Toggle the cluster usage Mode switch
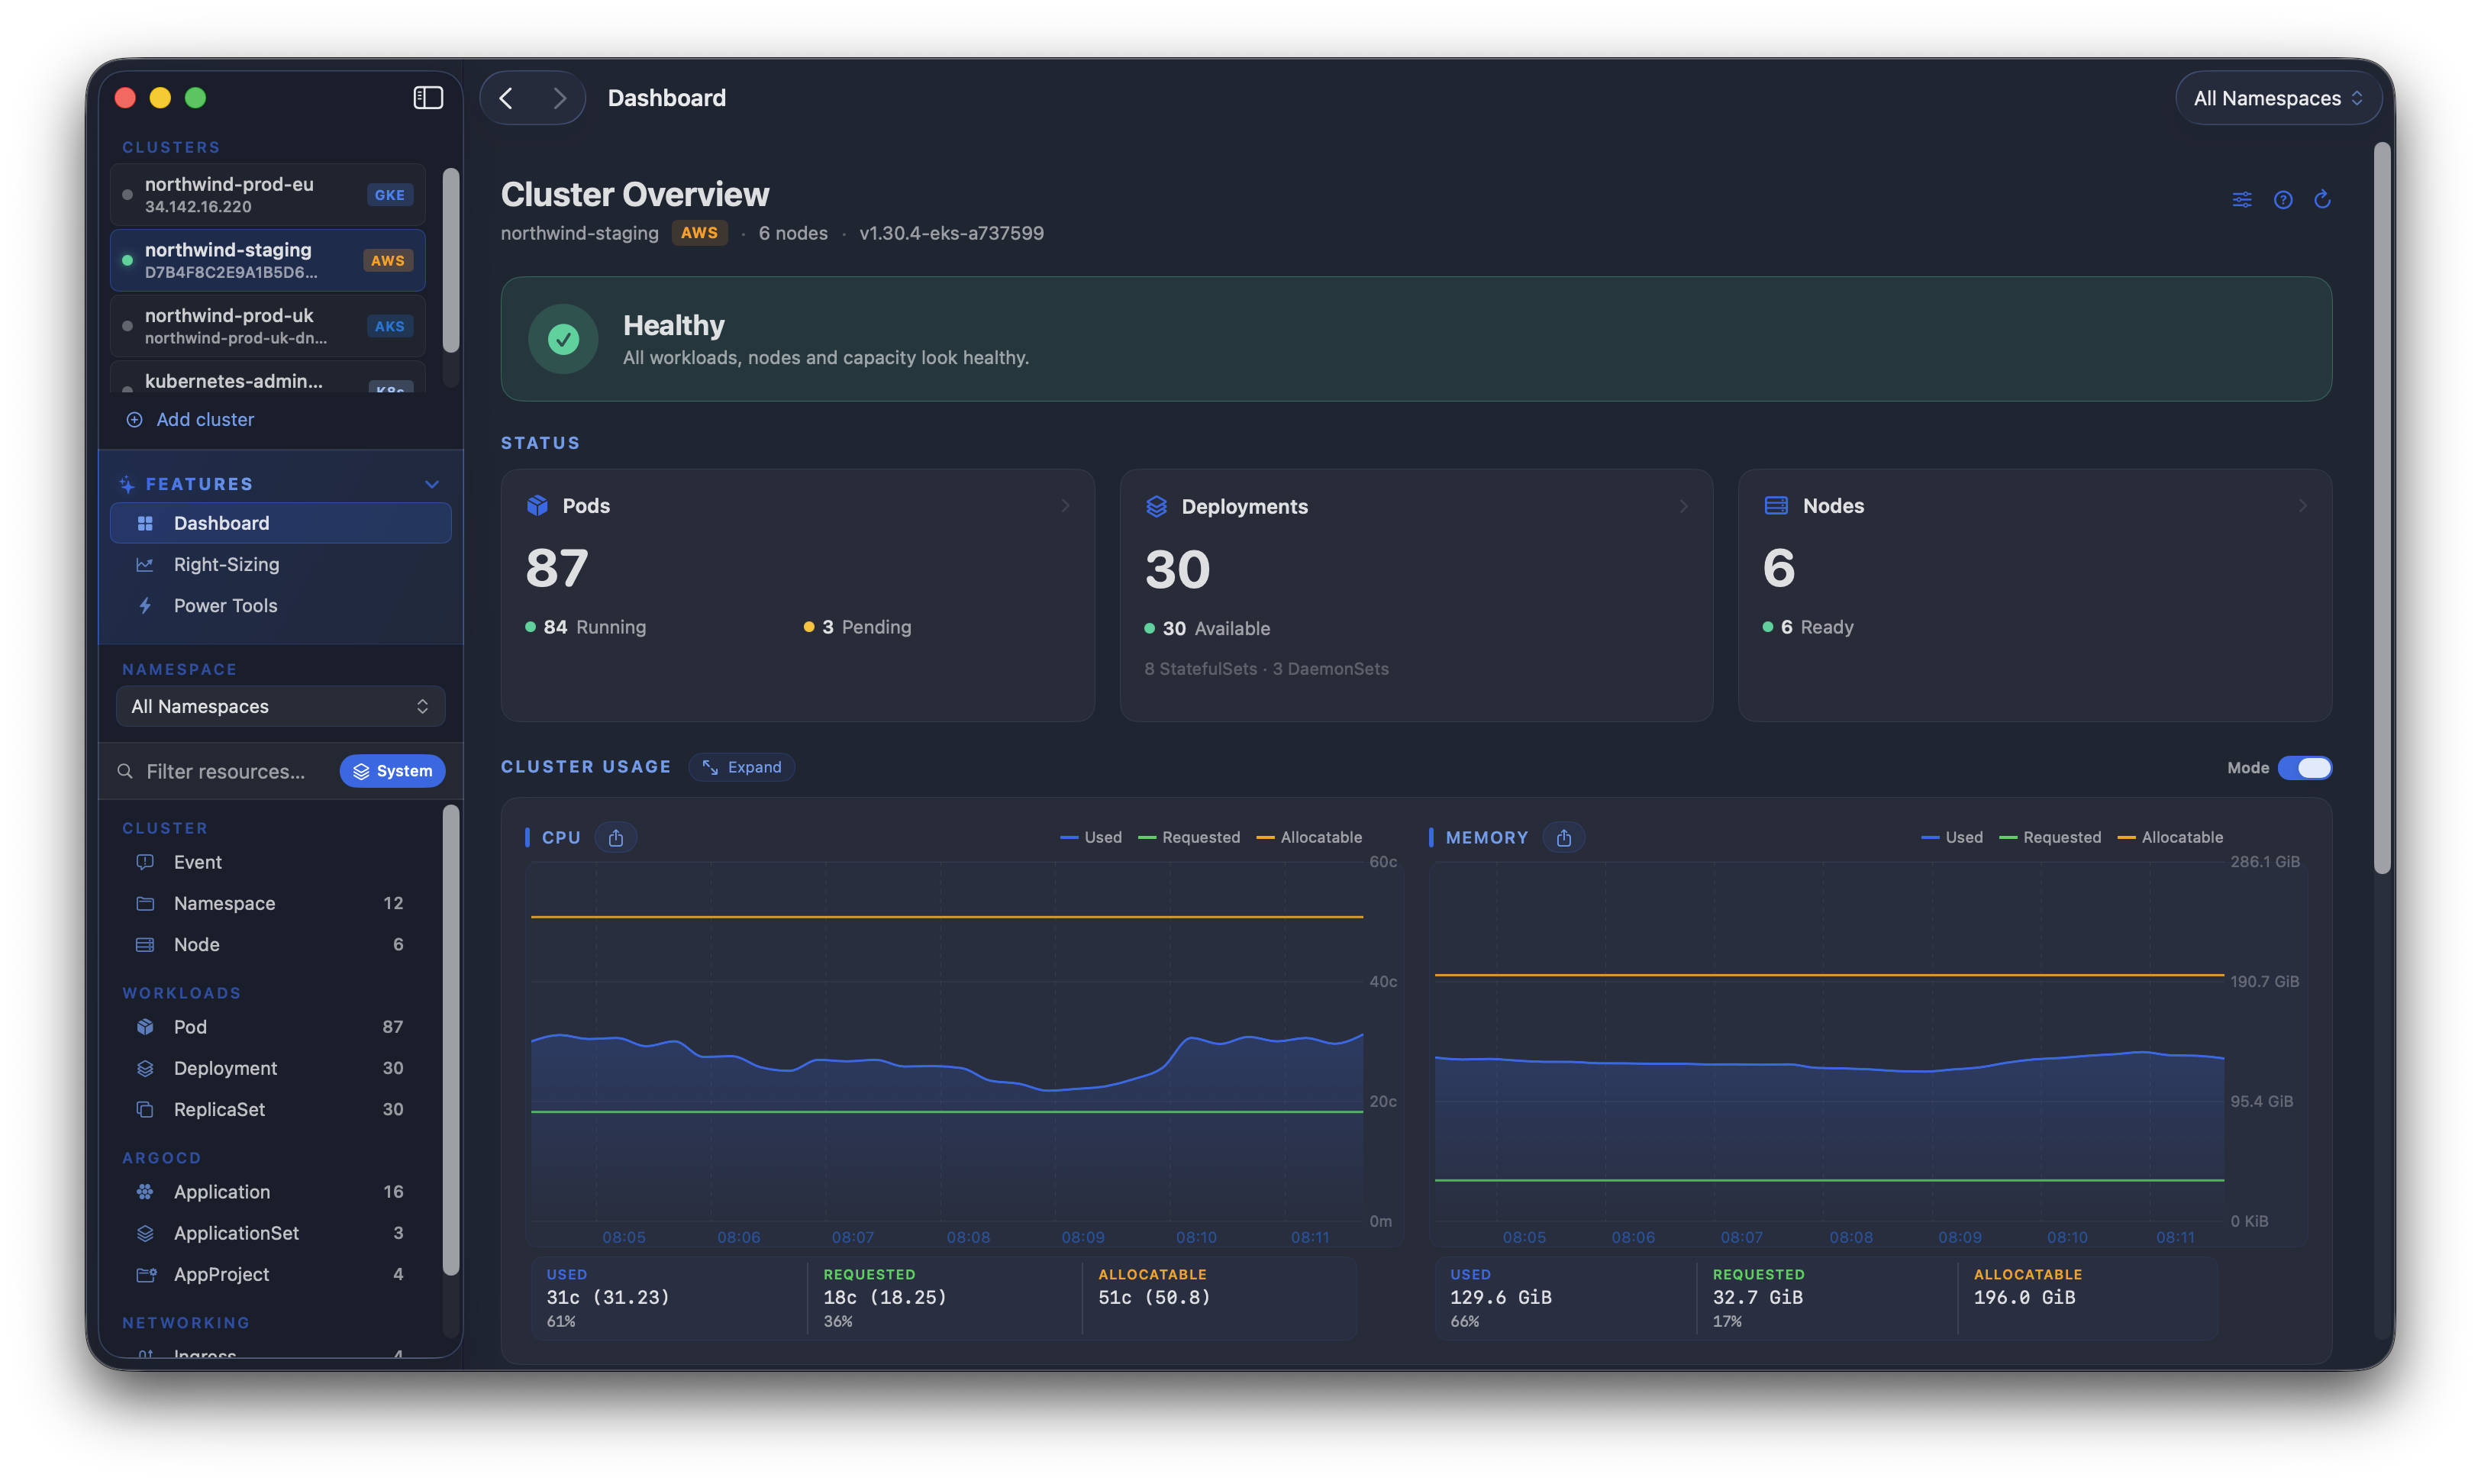This screenshot has height=1484, width=2481. pyautogui.click(x=2304, y=768)
